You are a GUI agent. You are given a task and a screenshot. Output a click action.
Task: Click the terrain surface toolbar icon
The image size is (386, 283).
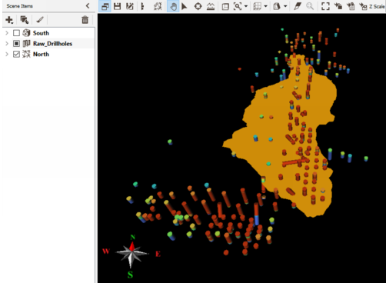click(x=211, y=6)
